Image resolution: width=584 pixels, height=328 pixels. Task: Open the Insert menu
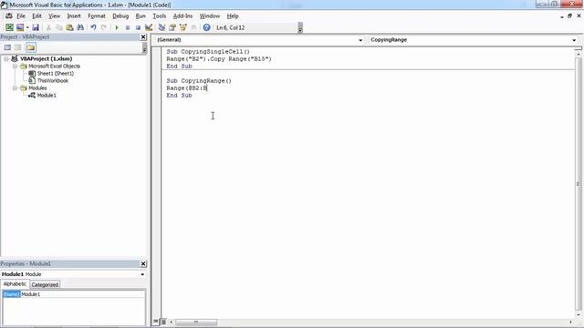coord(74,16)
